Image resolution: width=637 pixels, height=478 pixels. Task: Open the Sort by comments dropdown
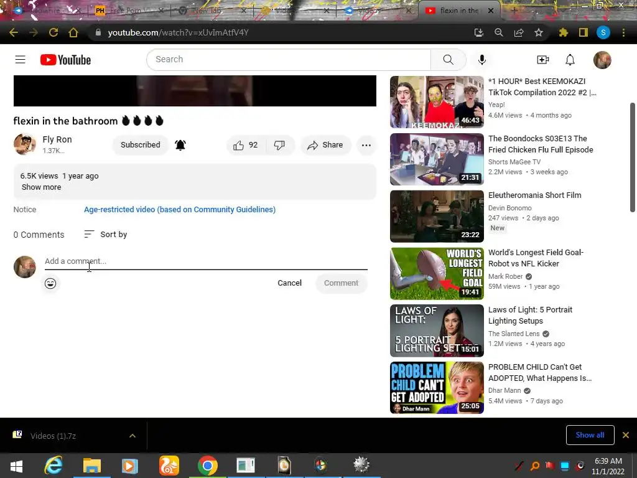[106, 234]
